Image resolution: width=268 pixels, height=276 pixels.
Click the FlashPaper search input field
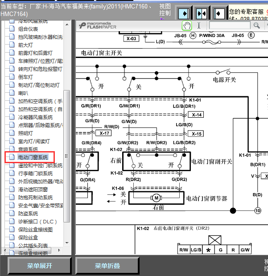(x=230, y=25)
